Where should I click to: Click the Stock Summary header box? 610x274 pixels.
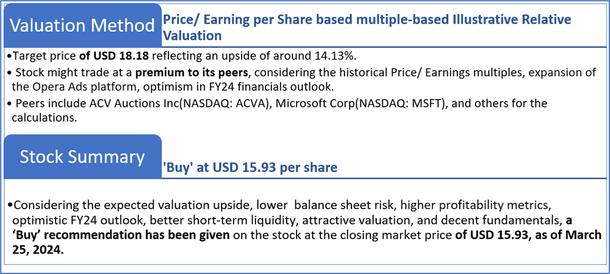(x=82, y=156)
